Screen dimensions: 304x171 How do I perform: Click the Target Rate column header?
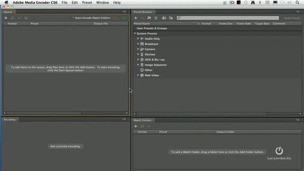pyautogui.click(x=262, y=24)
